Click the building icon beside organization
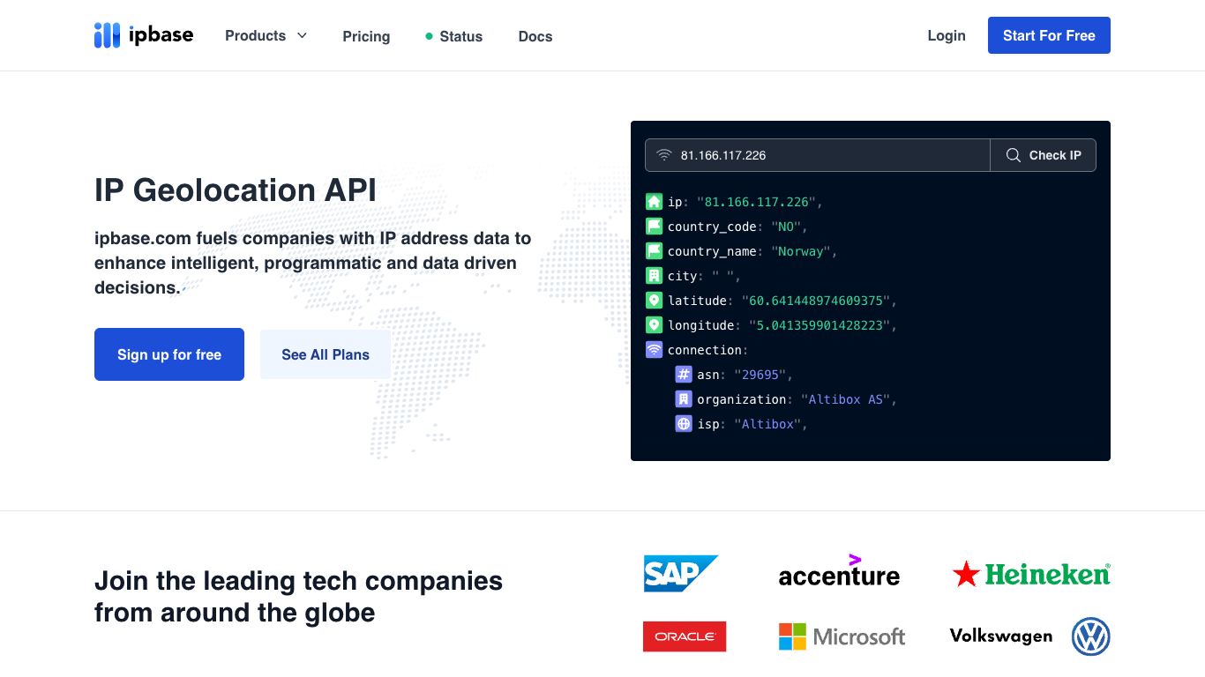The width and height of the screenshot is (1205, 677). pos(684,399)
